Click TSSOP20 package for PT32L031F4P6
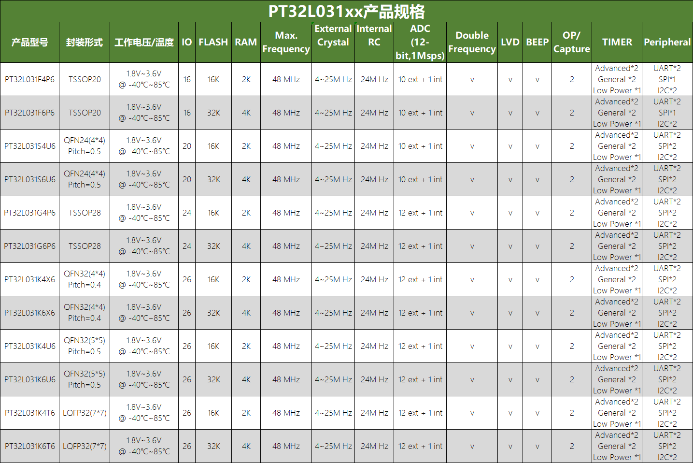Screen dimensions: 693x463 (85, 79)
